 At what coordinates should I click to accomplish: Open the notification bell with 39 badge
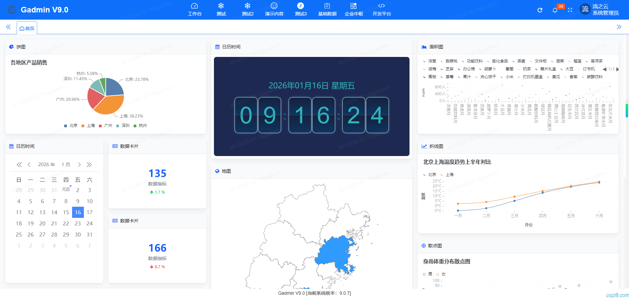pyautogui.click(x=555, y=10)
